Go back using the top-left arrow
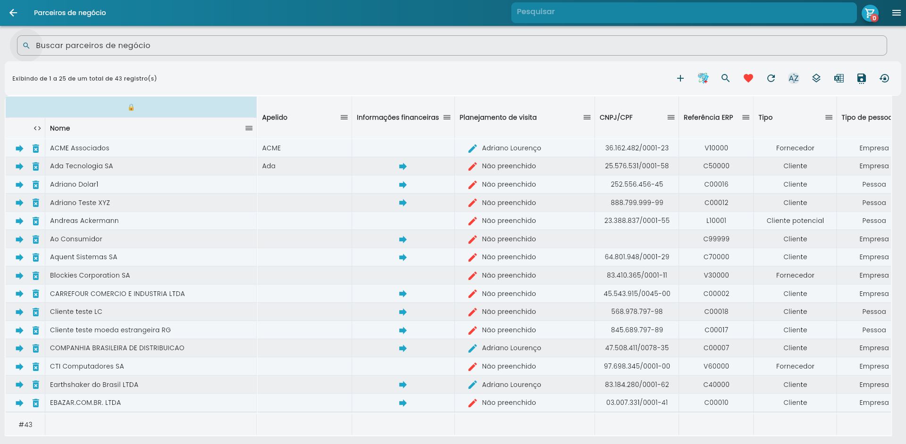This screenshot has height=444, width=906. coord(13,13)
